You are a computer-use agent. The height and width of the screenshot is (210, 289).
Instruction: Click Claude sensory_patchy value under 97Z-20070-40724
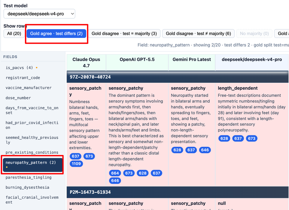85,91
